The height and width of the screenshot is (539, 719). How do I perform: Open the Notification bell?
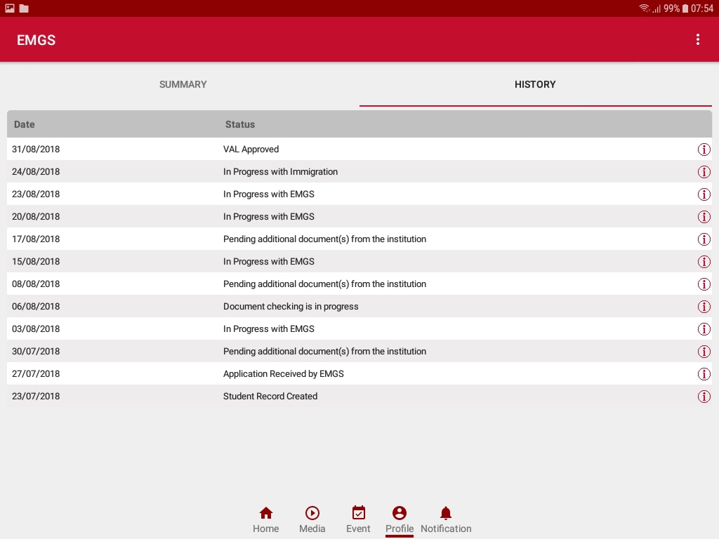[446, 520]
